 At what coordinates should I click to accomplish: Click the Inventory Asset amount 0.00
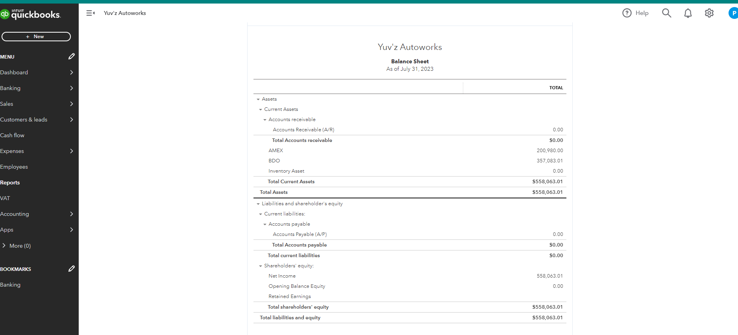click(558, 171)
